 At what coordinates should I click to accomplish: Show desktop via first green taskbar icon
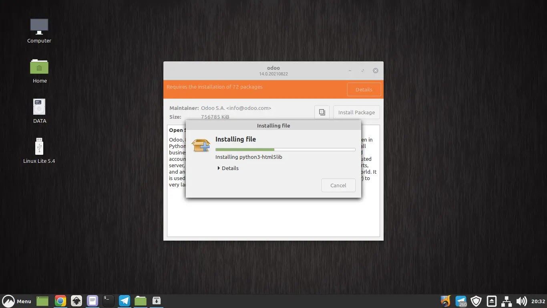pyautogui.click(x=42, y=301)
